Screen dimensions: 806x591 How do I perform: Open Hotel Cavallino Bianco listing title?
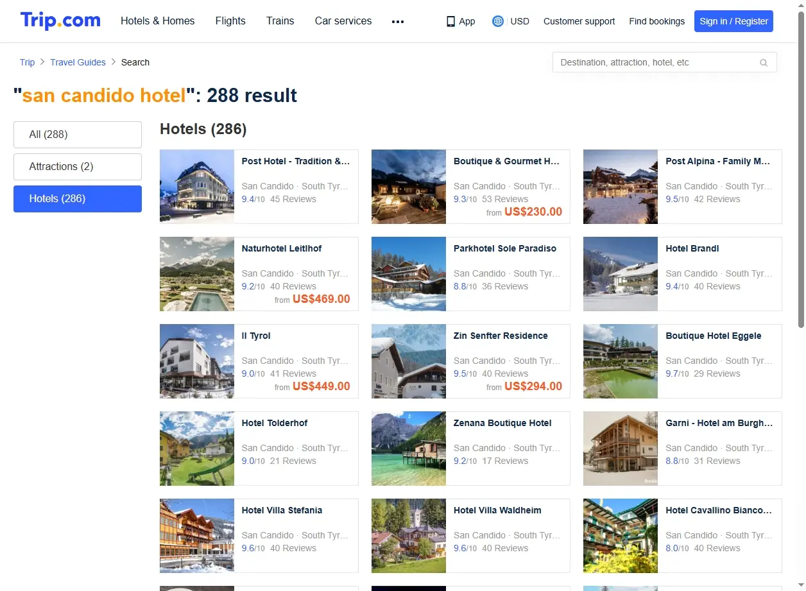[x=719, y=510]
